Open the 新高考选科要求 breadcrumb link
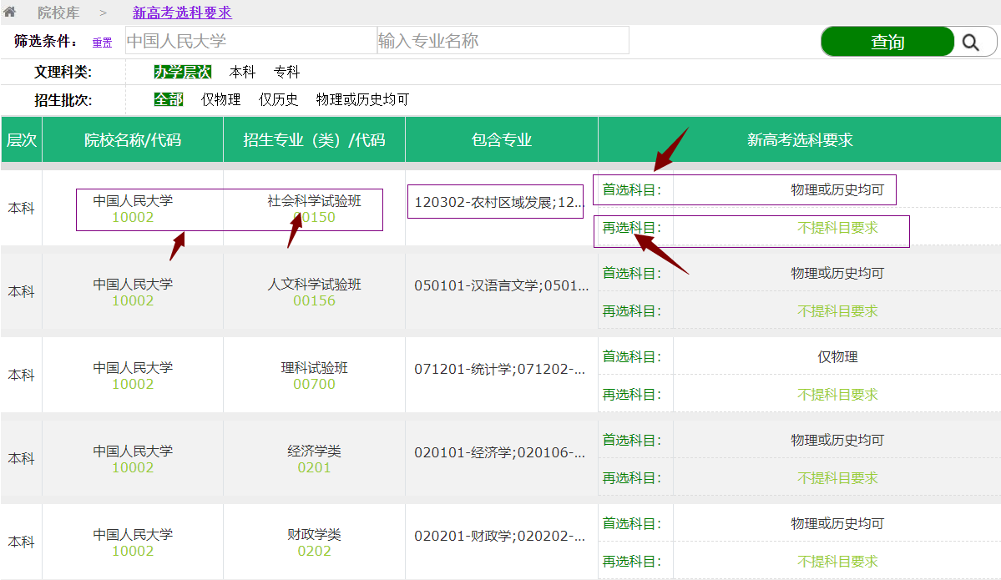 [x=182, y=13]
